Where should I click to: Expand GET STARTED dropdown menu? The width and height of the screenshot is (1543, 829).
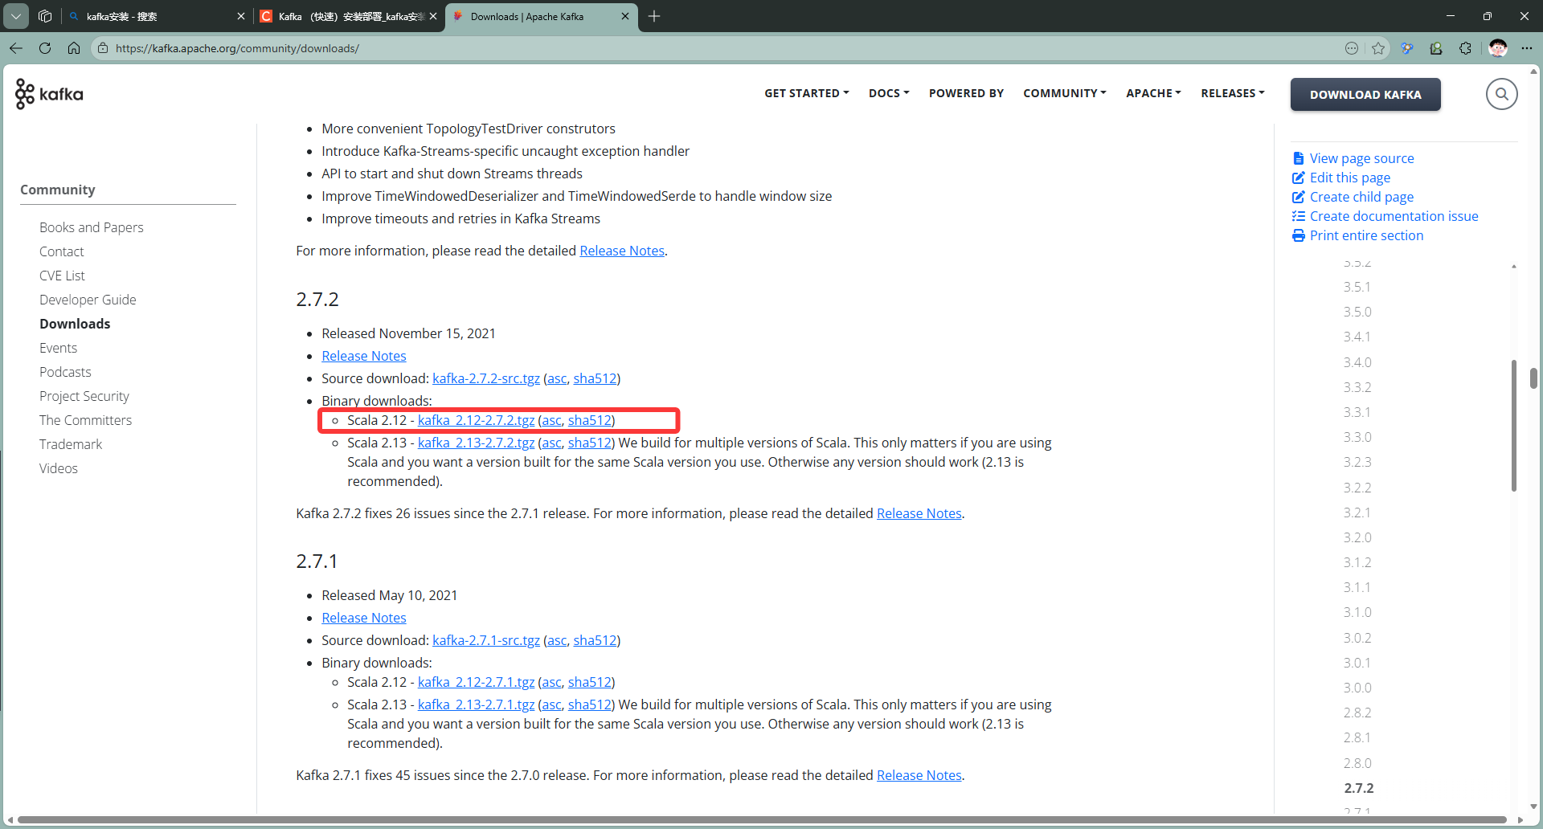point(806,93)
